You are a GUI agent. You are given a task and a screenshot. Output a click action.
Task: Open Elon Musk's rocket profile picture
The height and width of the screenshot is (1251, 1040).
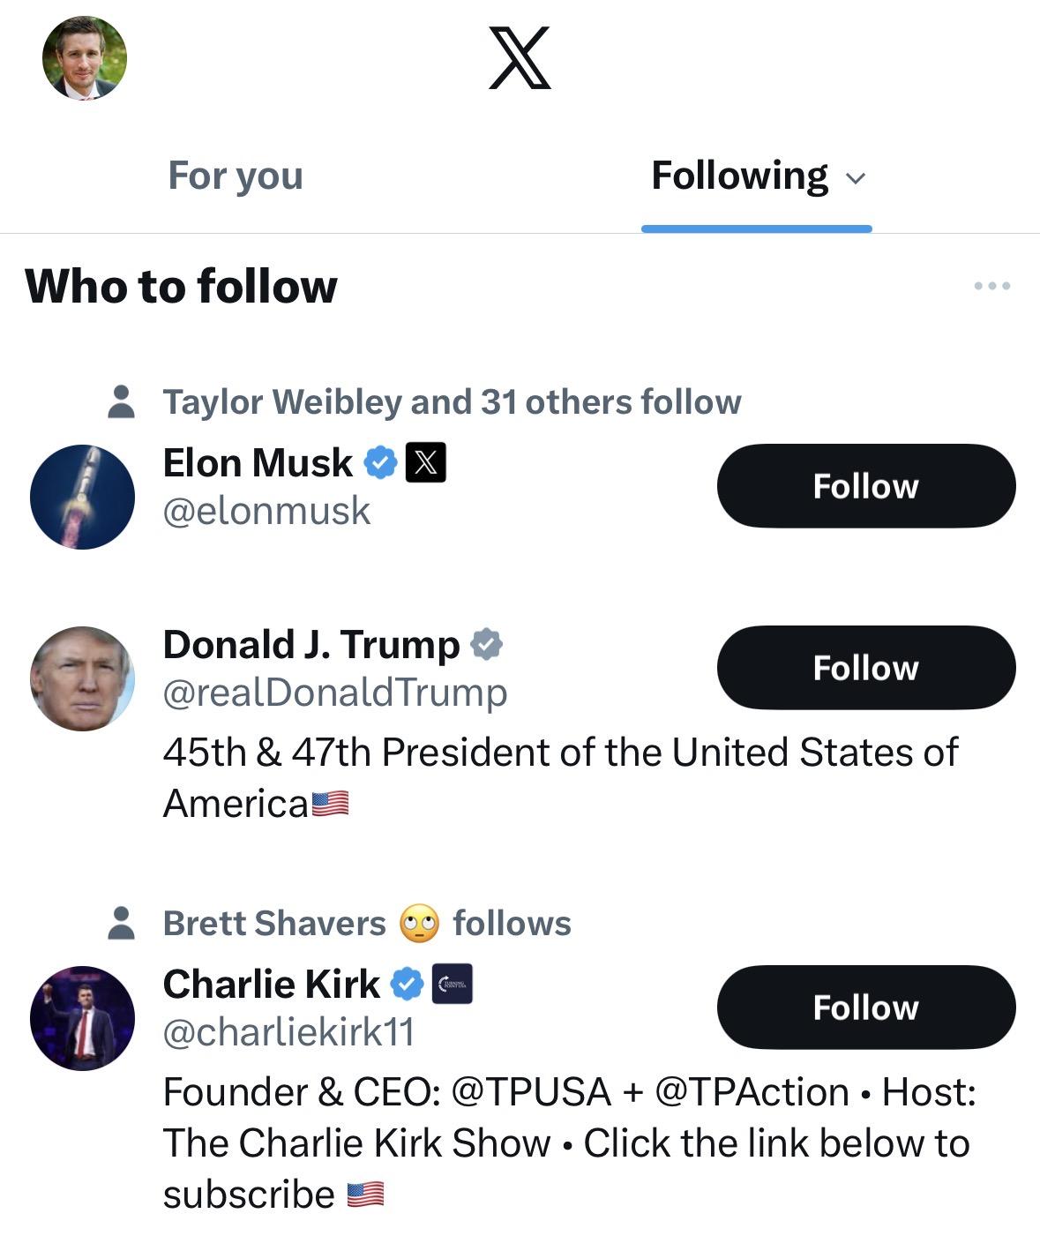point(83,497)
